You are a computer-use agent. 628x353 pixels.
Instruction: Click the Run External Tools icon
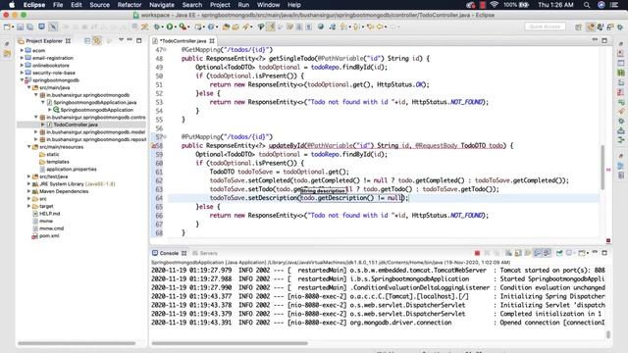pyautogui.click(x=183, y=26)
